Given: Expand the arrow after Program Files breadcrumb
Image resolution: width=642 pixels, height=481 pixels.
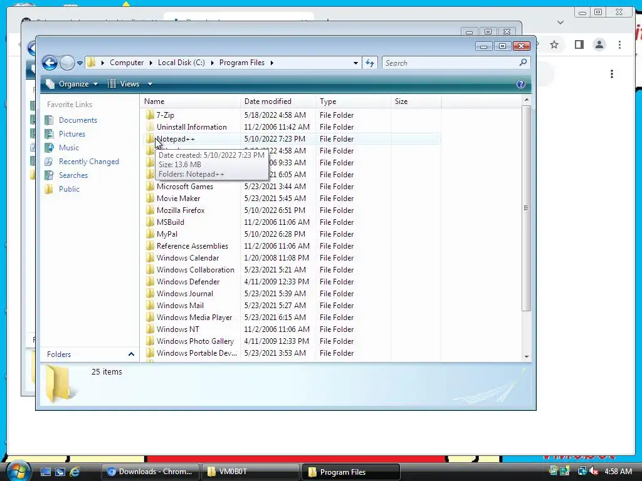Looking at the screenshot, I should (272, 63).
